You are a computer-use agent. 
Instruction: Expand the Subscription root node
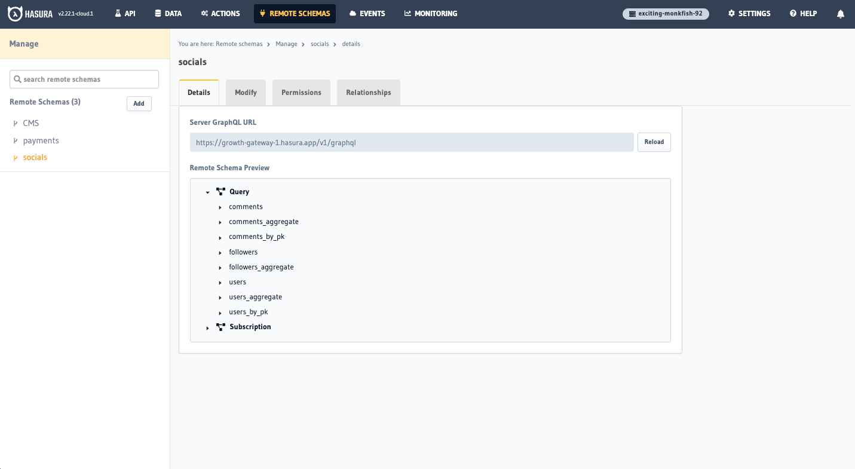point(207,327)
